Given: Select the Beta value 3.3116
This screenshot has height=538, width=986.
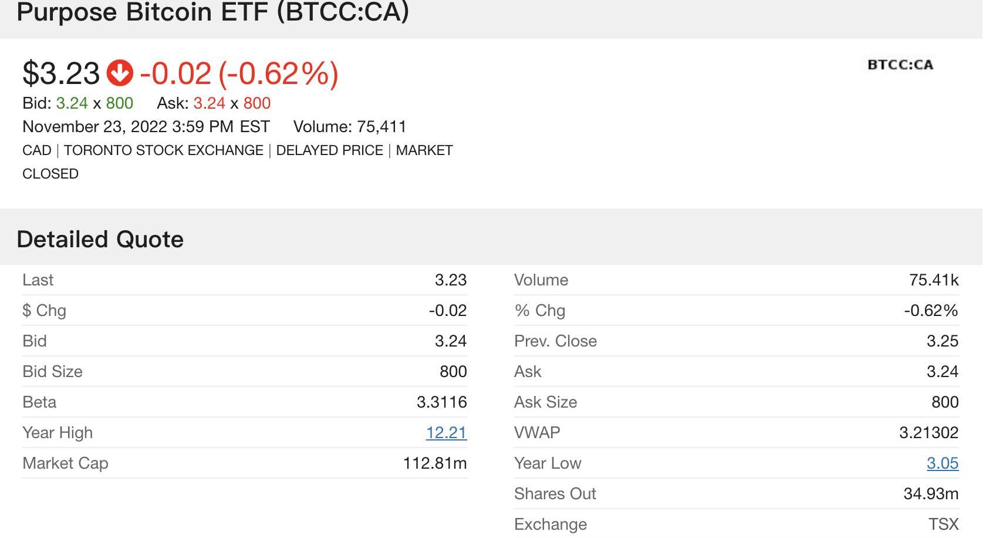Looking at the screenshot, I should click(442, 402).
